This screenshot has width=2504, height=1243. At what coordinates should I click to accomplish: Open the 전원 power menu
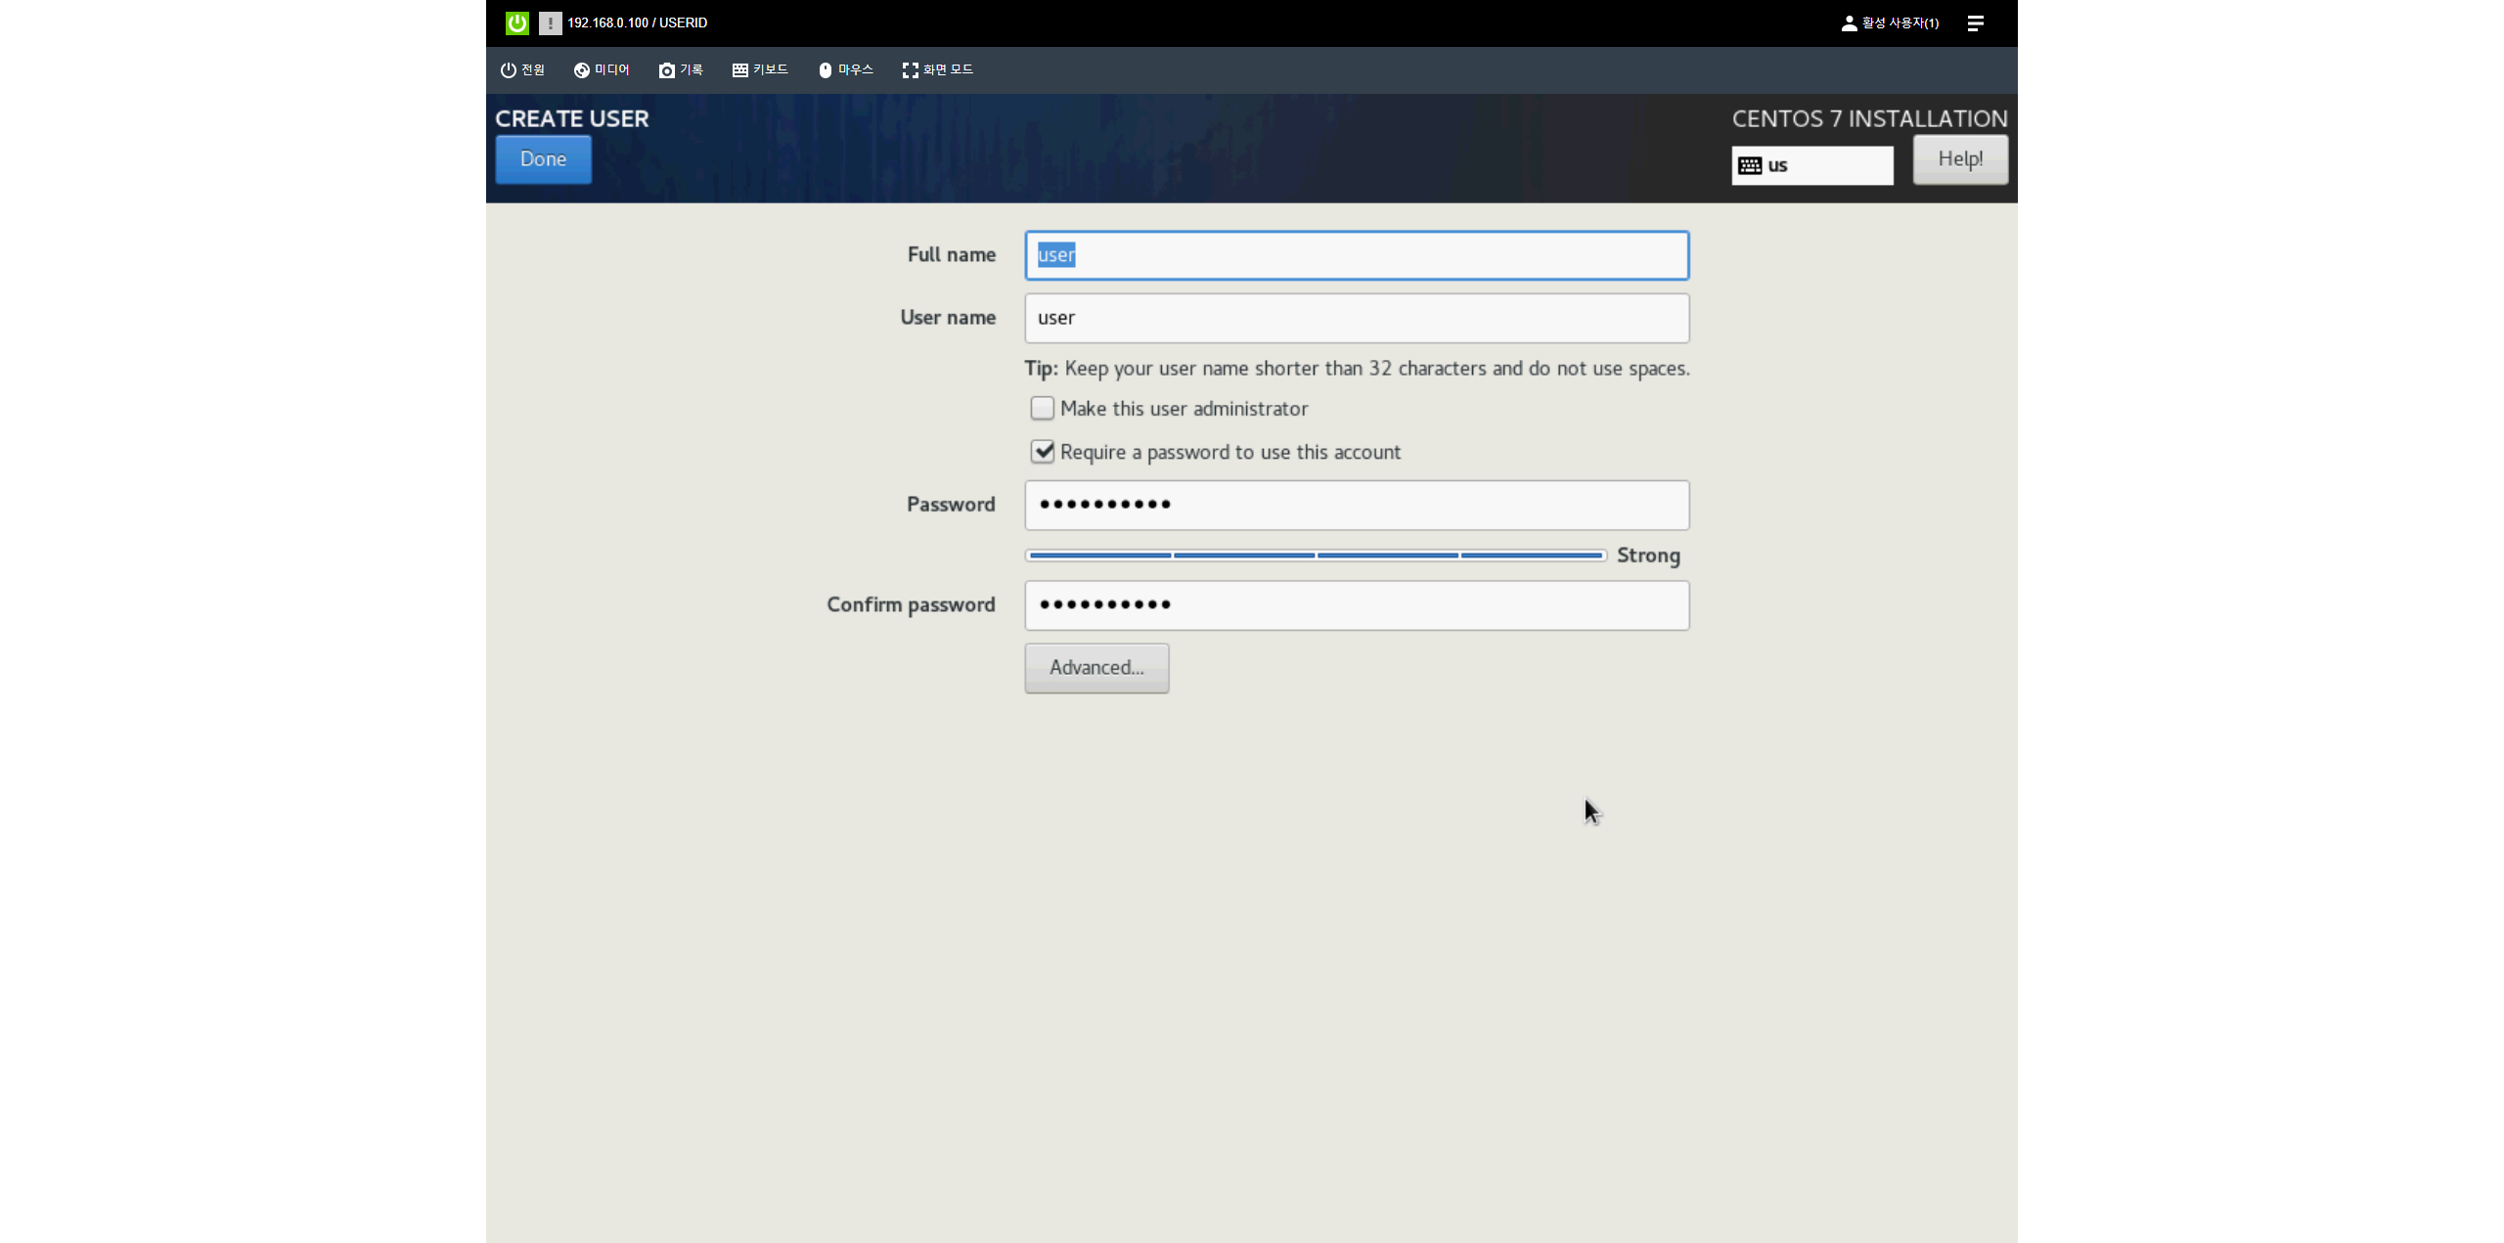point(522,69)
